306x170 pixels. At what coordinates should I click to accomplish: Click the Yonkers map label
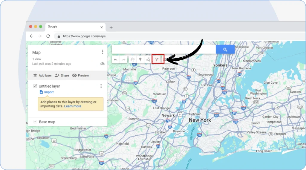220,65
